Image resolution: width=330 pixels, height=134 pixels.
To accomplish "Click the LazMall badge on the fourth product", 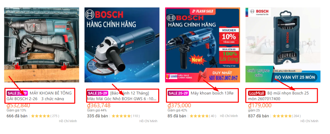I will (x=257, y=93).
